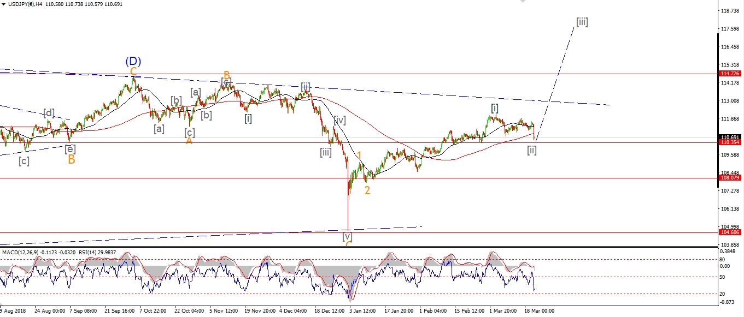Select the [d] wave label on the left

(49, 113)
